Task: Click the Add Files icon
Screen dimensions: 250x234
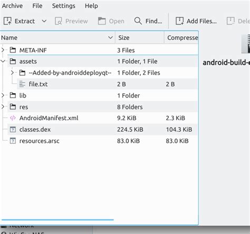Action: 179,21
